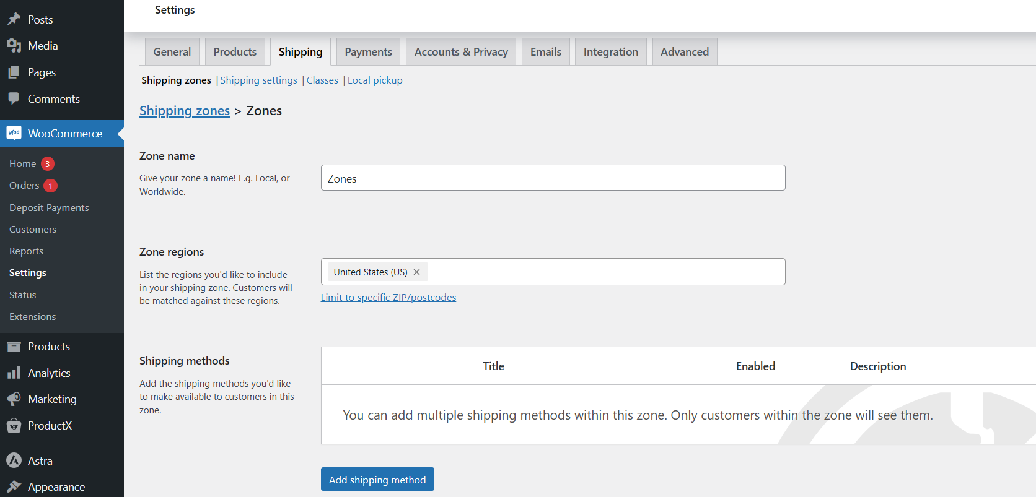Click the Enabled column header
The height and width of the screenshot is (497, 1036).
tap(755, 366)
